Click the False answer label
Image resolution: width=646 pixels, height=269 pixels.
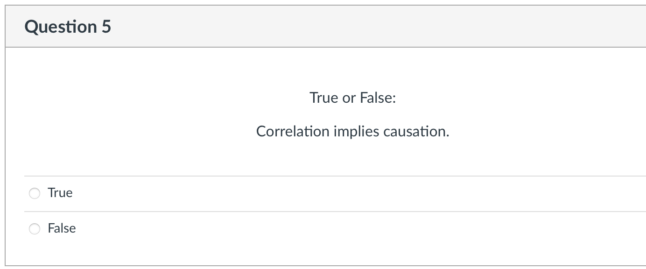(62, 228)
